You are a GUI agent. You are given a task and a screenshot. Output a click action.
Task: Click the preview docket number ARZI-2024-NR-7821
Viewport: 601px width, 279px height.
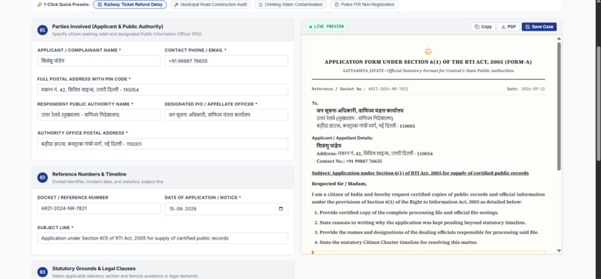click(388, 89)
